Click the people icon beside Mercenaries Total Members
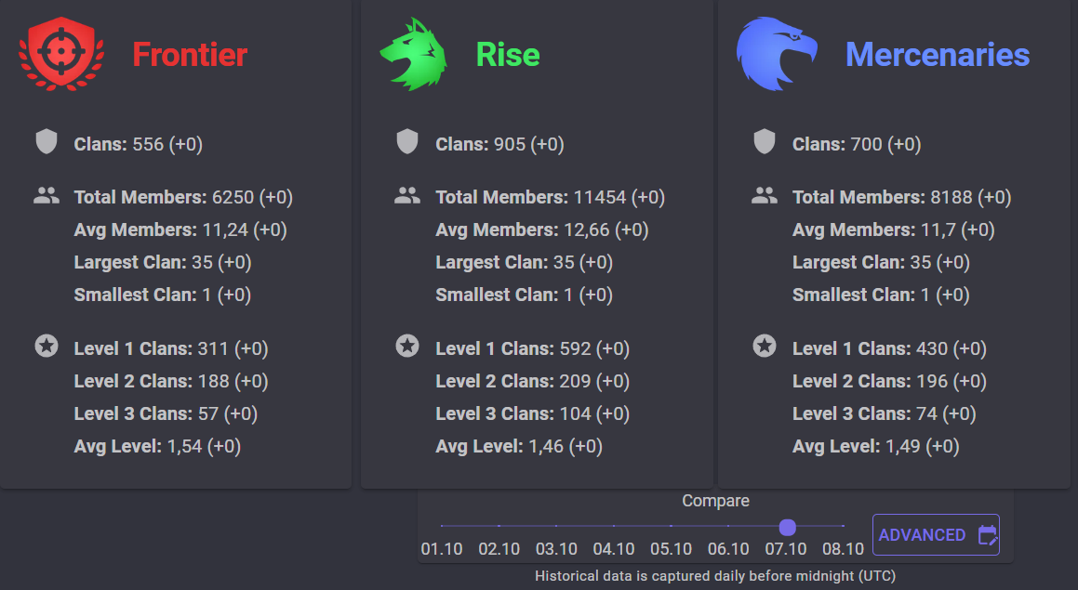 click(x=765, y=196)
